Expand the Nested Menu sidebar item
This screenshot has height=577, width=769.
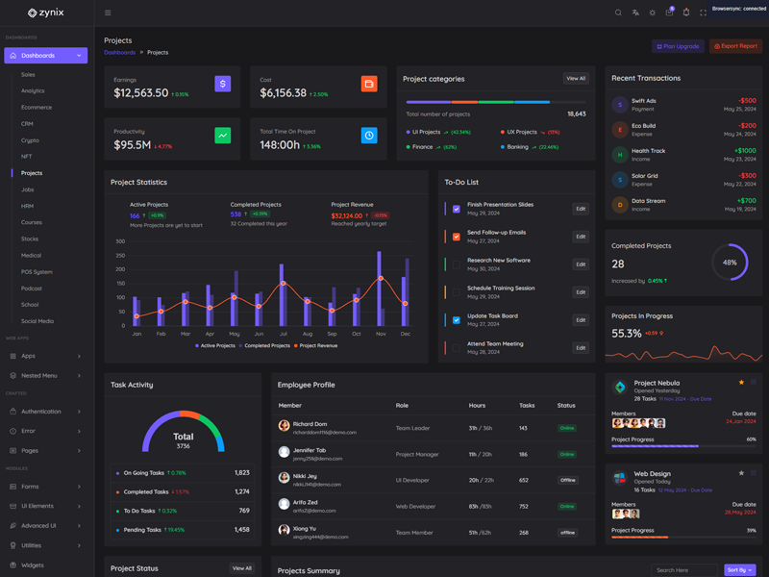45,375
